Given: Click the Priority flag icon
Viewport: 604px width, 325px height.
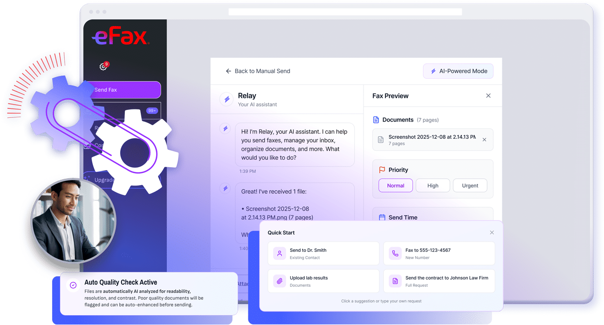Looking at the screenshot, I should point(382,170).
